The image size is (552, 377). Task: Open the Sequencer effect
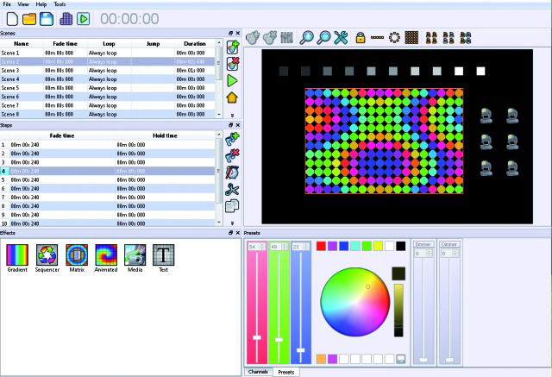click(47, 254)
